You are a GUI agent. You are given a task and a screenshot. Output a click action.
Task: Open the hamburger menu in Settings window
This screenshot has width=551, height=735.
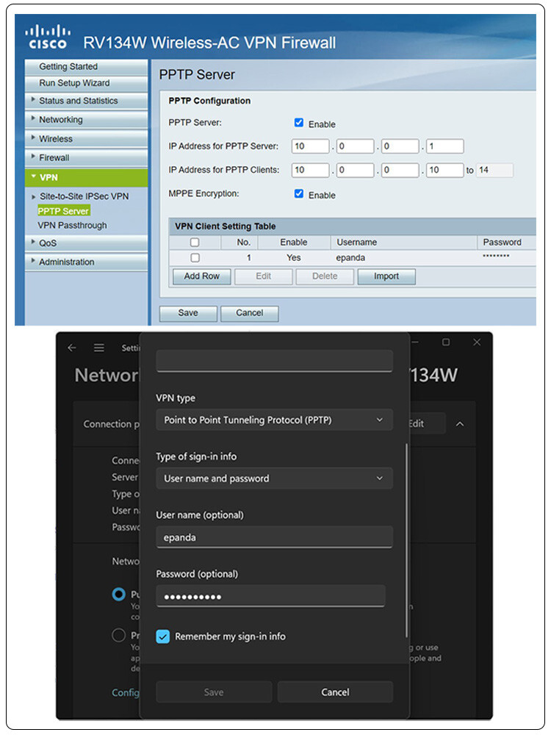click(99, 348)
